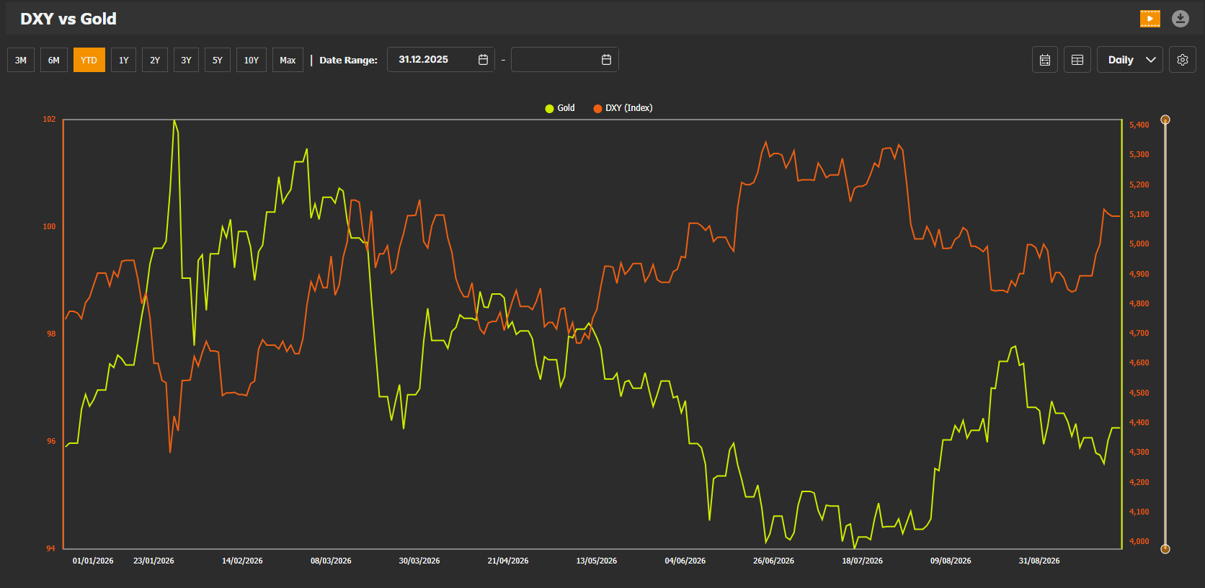Viewport: 1205px width, 588px height.
Task: Select the 1Y time range
Action: 124,60
